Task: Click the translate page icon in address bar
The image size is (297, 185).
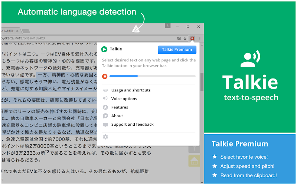Action: pos(179,38)
